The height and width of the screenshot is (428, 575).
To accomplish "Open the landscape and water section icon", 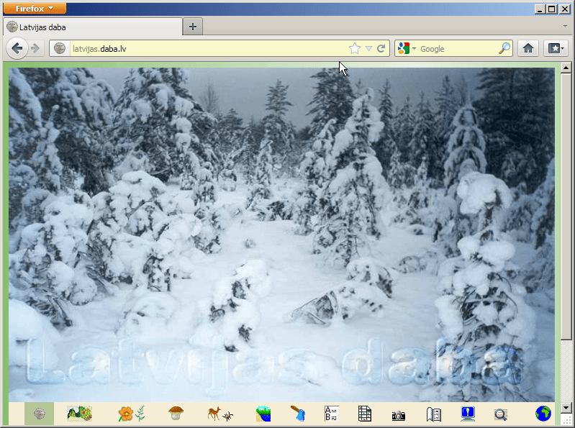I will click(x=263, y=414).
